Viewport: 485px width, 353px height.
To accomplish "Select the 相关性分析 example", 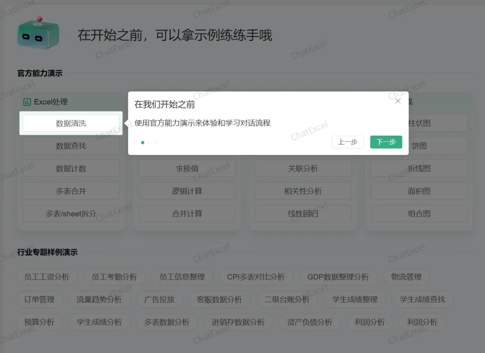I will [x=303, y=191].
